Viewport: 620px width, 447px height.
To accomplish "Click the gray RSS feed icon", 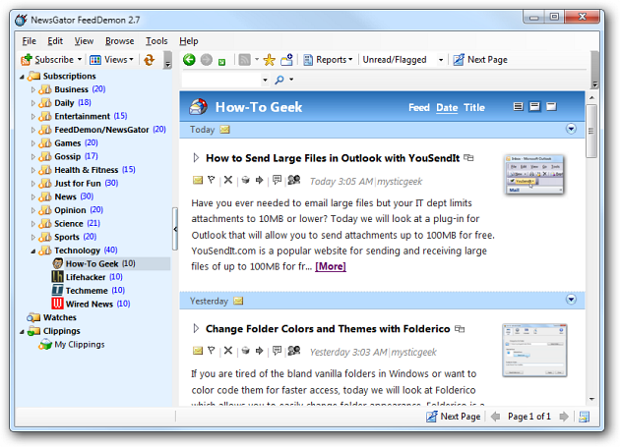I will [x=245, y=60].
